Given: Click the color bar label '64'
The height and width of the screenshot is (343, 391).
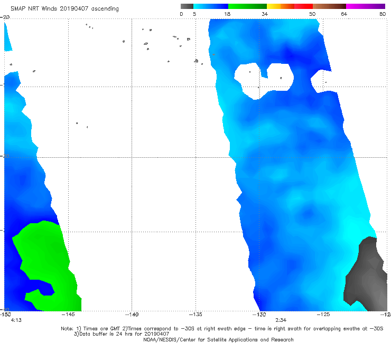Looking at the screenshot, I should coord(344,14).
